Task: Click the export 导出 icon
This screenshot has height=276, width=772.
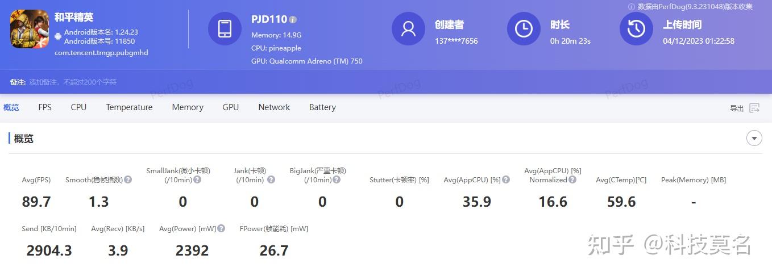Action: point(754,108)
